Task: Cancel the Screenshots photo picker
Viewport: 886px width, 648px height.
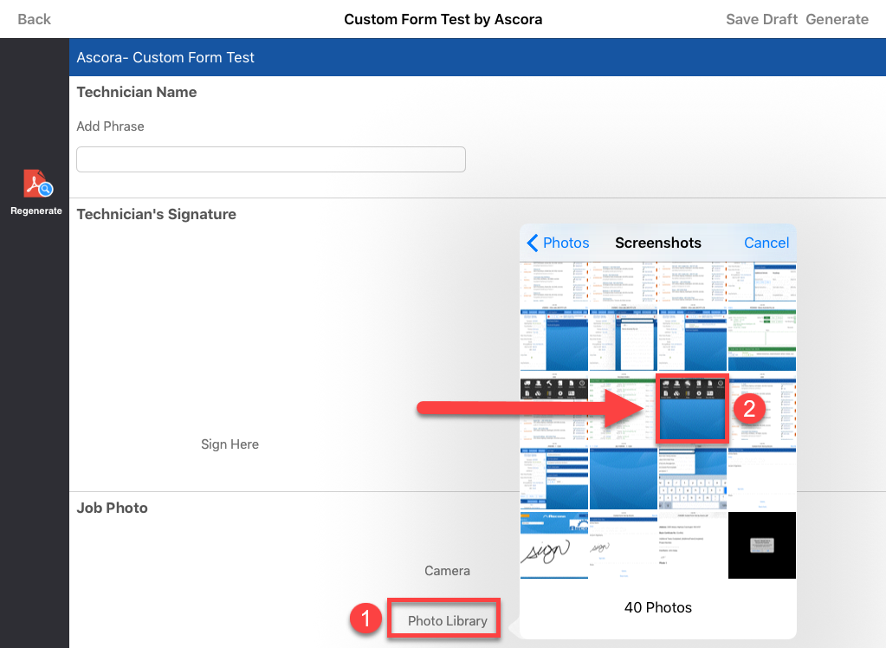Action: coord(766,243)
